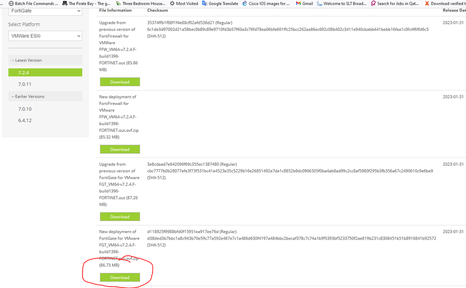Select version 6.4.12
The height and width of the screenshot is (288, 466).
(25, 120)
